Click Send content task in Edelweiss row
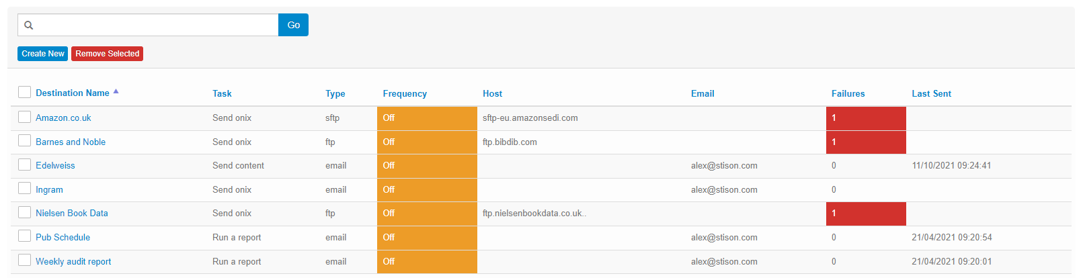The height and width of the screenshot is (278, 1081). [238, 166]
